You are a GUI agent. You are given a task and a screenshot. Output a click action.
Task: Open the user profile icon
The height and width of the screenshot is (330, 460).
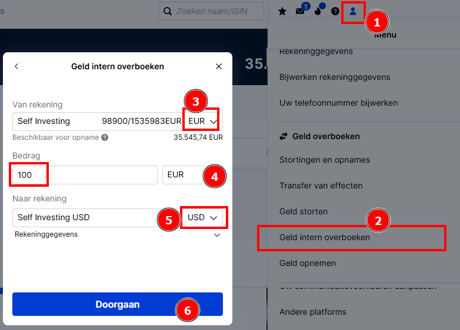(x=353, y=11)
